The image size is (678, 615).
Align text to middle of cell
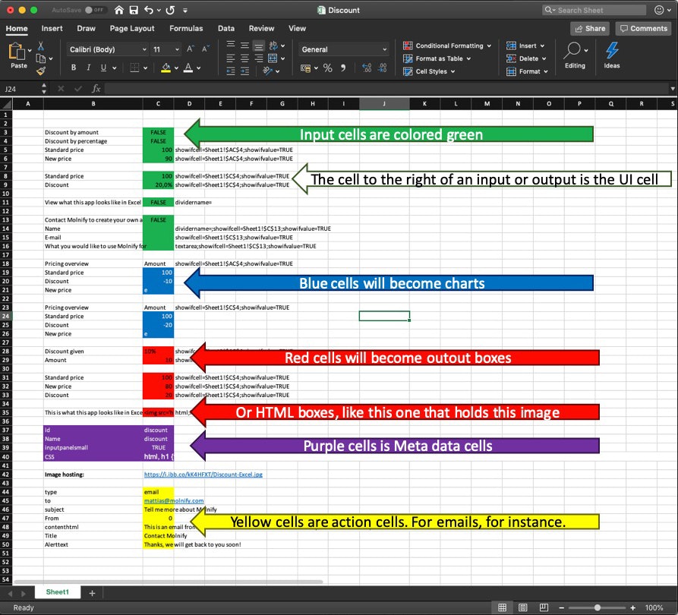244,45
